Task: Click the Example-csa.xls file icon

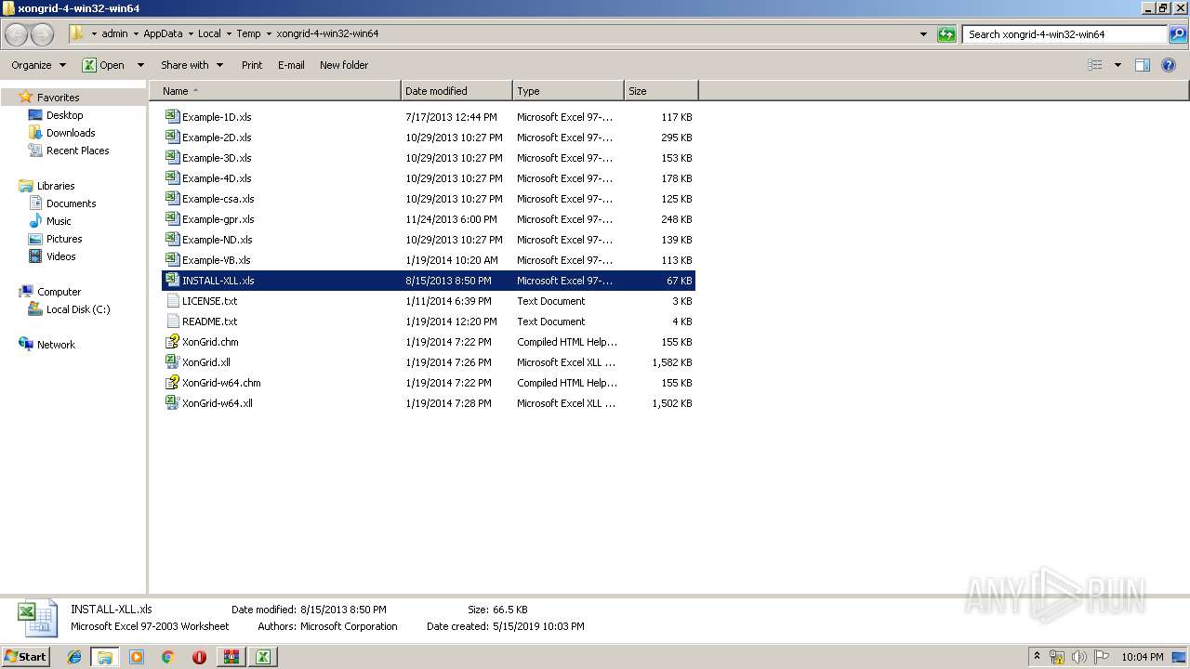Action: [172, 199]
